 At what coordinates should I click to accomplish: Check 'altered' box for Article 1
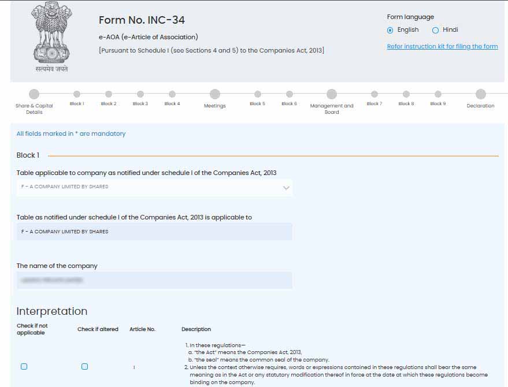click(84, 367)
